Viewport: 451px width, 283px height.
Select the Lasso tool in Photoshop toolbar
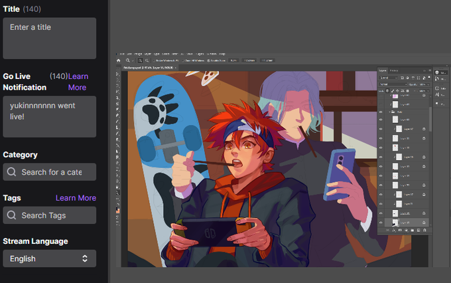(117, 86)
